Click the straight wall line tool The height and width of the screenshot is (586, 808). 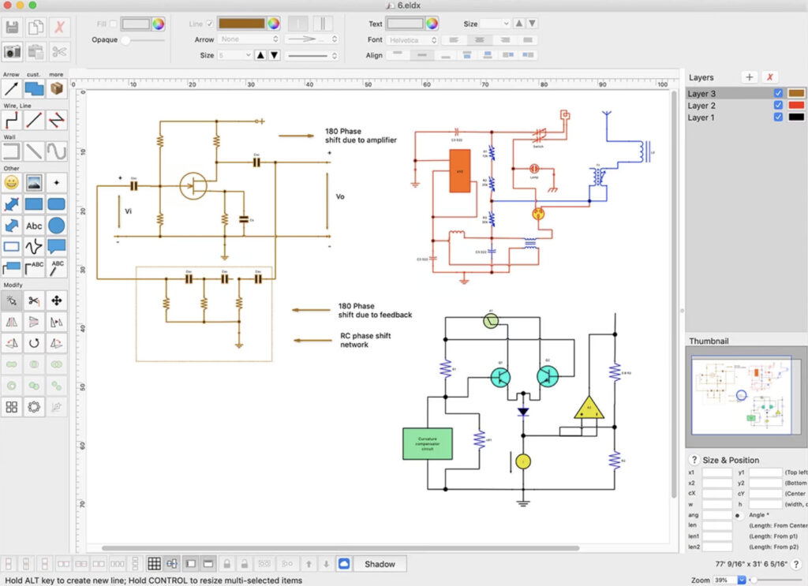(34, 151)
